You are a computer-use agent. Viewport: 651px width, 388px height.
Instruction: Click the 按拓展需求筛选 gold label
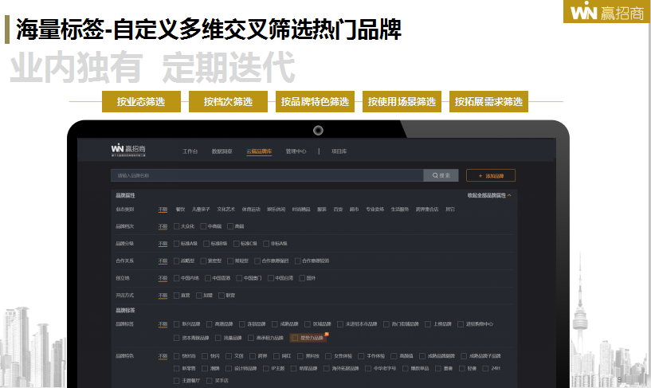click(488, 102)
